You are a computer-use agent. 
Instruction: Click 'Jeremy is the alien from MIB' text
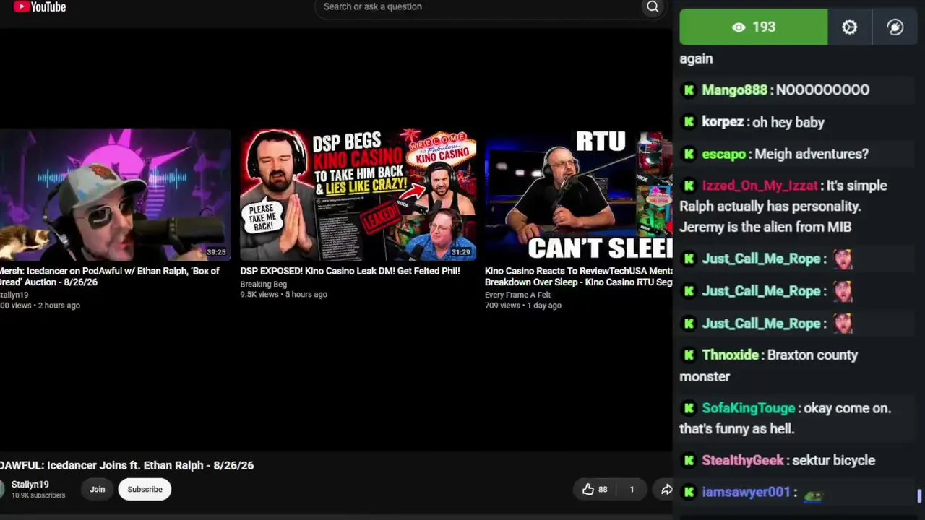765,227
